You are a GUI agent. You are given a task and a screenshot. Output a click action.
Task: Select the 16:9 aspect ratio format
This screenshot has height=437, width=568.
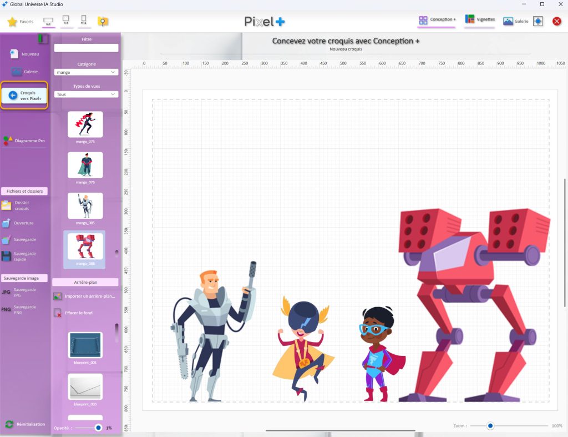[48, 22]
